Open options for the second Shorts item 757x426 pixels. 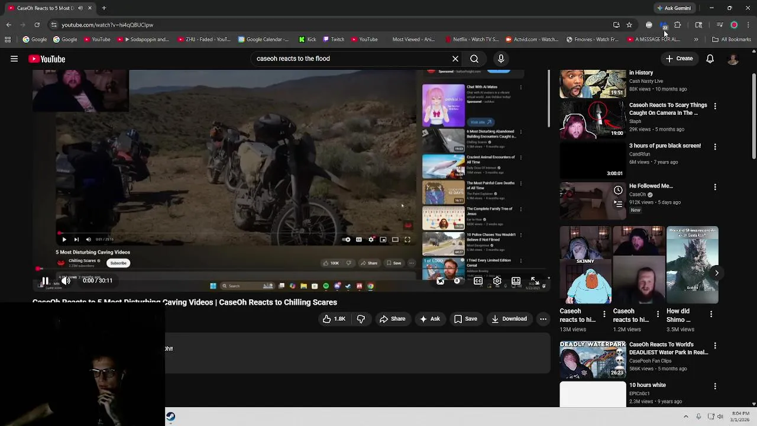pos(658,314)
